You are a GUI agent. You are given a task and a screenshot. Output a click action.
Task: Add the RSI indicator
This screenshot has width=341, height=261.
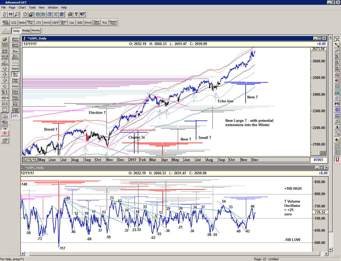[80, 23]
